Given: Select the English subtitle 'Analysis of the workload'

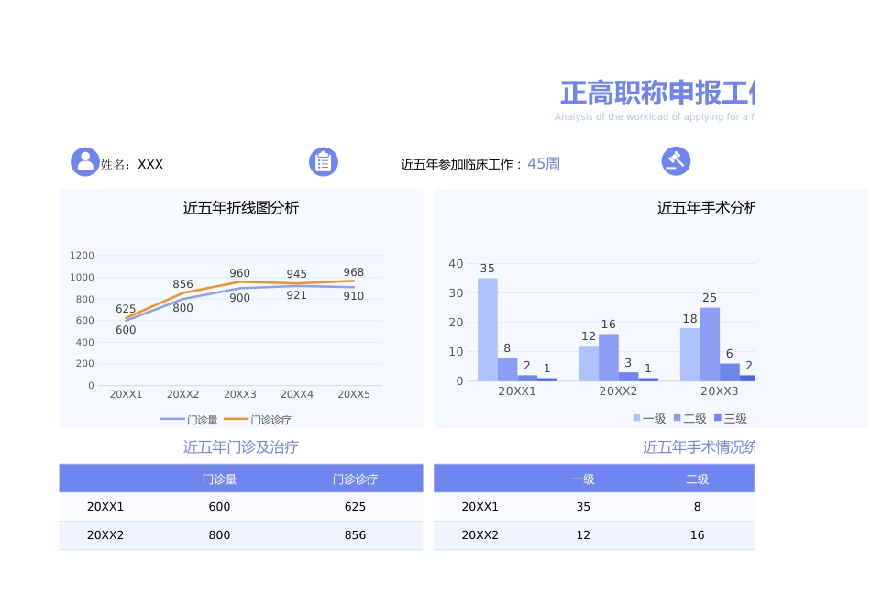Looking at the screenshot, I should tap(654, 116).
